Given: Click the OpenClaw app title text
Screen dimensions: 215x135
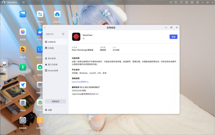Looking at the screenshot, I should 88,35.
